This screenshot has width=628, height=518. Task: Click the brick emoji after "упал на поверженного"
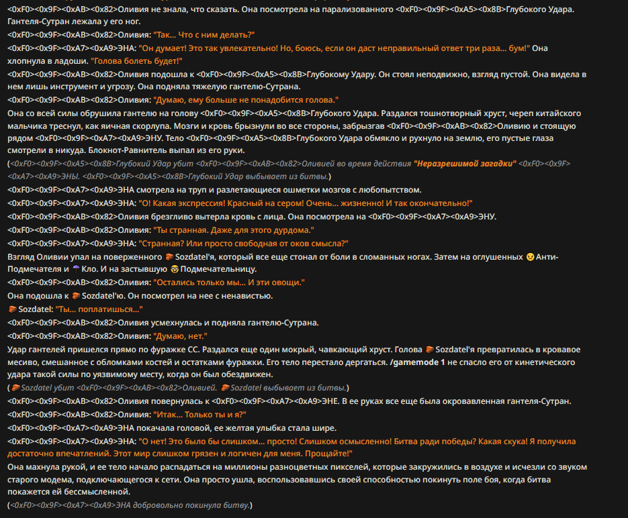click(x=169, y=257)
